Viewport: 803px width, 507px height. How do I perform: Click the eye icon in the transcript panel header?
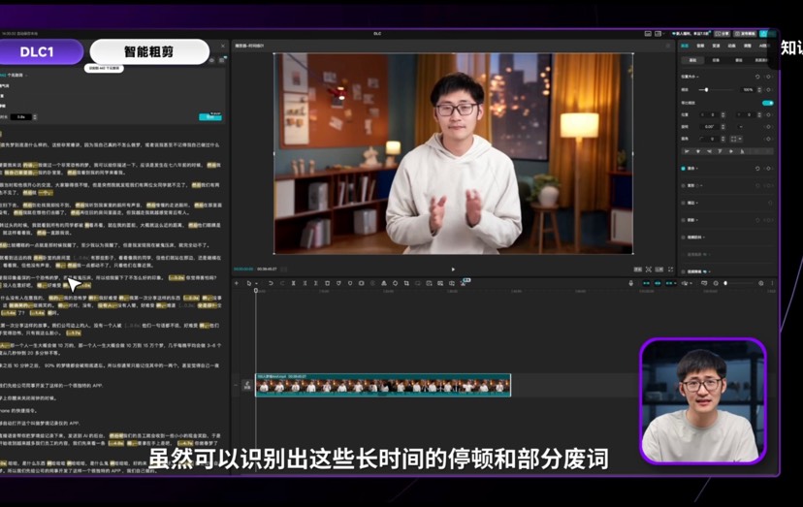click(211, 60)
